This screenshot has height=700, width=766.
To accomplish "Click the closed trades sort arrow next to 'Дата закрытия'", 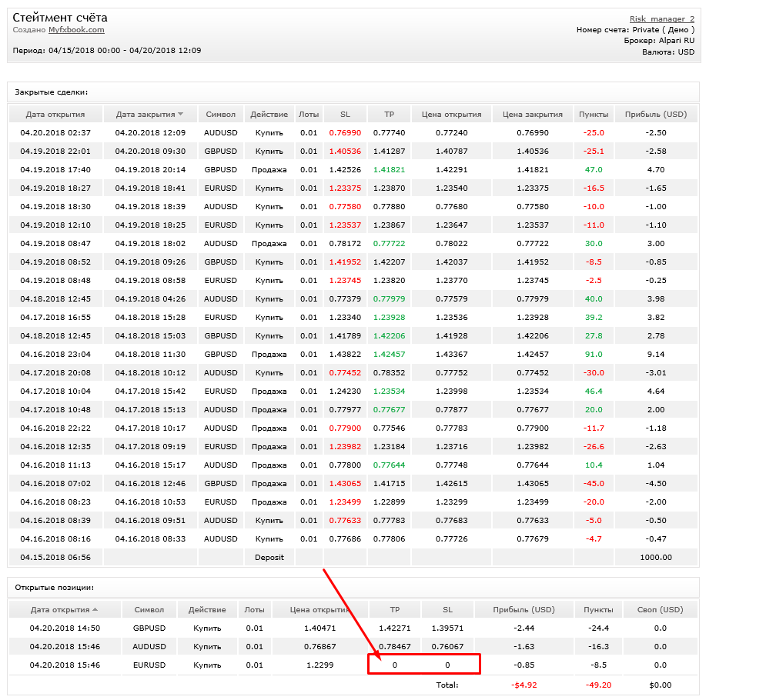I will tap(181, 114).
